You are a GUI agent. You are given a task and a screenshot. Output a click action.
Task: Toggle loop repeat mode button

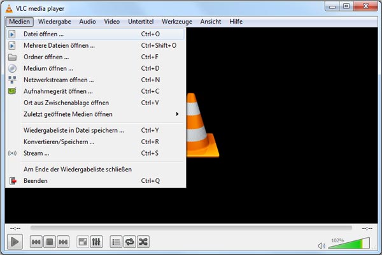[x=130, y=242]
